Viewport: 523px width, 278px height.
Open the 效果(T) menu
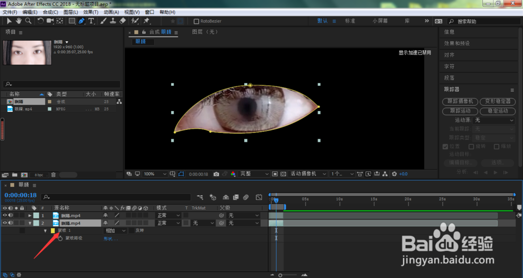point(90,12)
